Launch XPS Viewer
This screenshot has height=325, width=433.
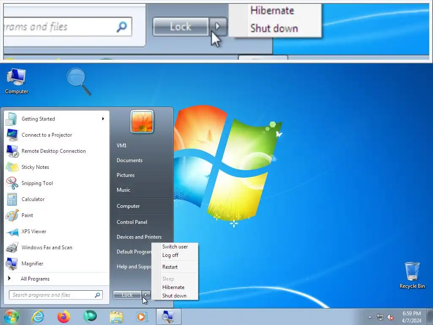pyautogui.click(x=57, y=231)
